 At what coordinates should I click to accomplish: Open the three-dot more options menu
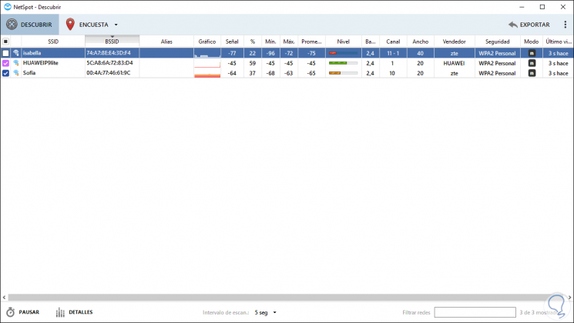click(x=566, y=25)
